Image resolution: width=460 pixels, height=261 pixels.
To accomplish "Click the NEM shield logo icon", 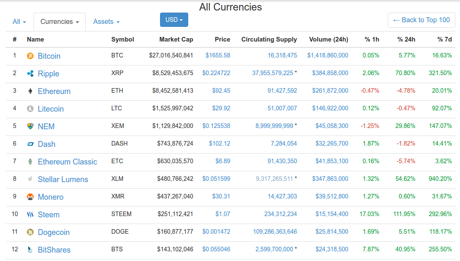I will [30, 126].
